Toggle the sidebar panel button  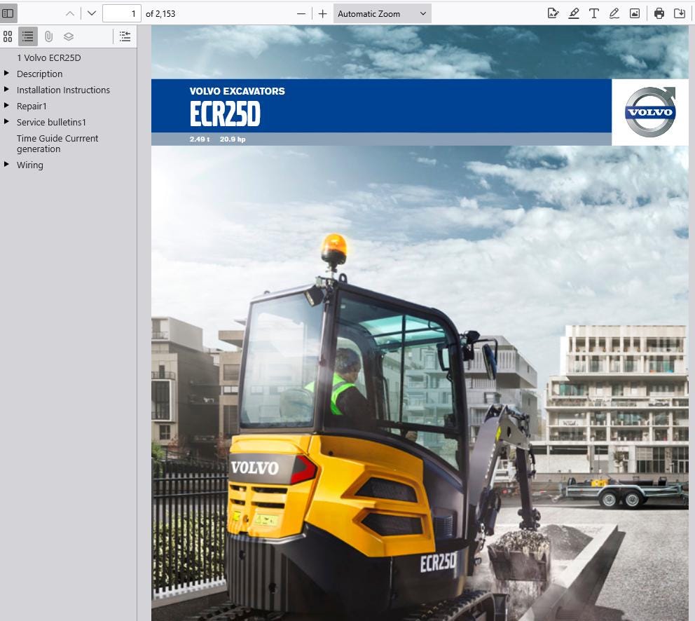pos(8,13)
